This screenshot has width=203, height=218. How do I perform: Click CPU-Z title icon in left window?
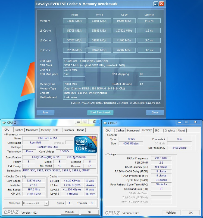[x=4, y=123]
